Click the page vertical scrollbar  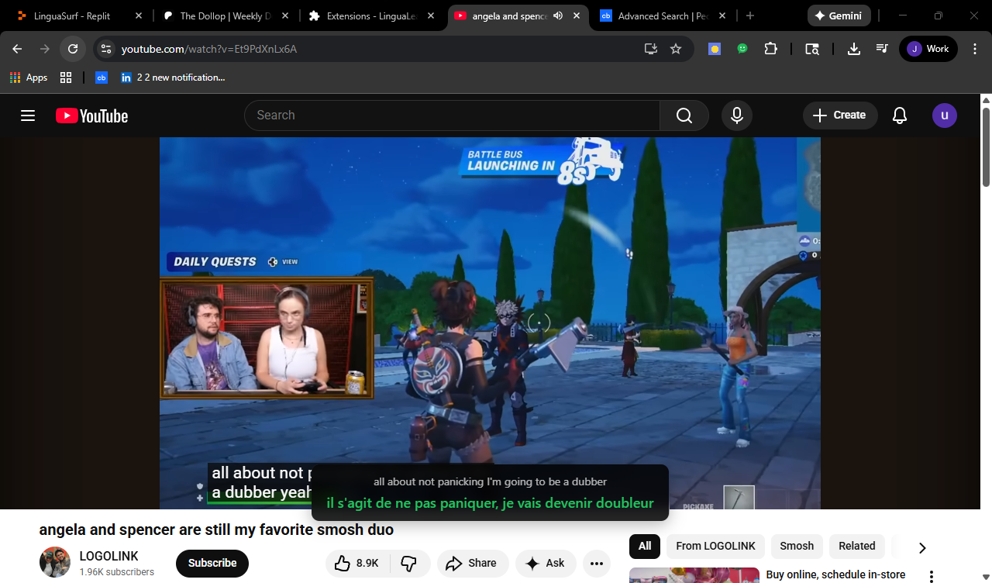click(986, 147)
